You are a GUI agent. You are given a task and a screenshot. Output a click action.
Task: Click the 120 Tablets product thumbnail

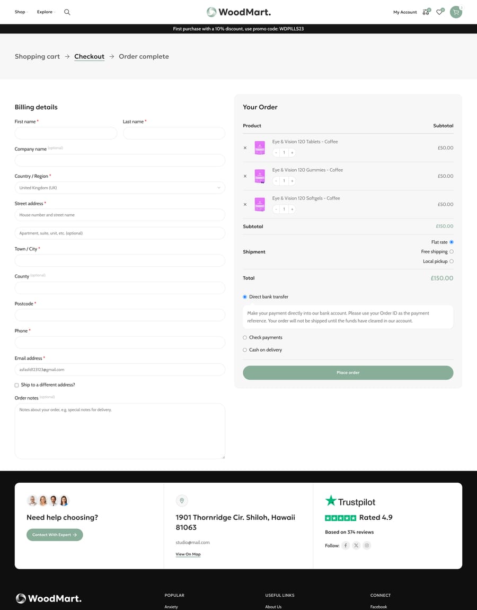[260, 148]
